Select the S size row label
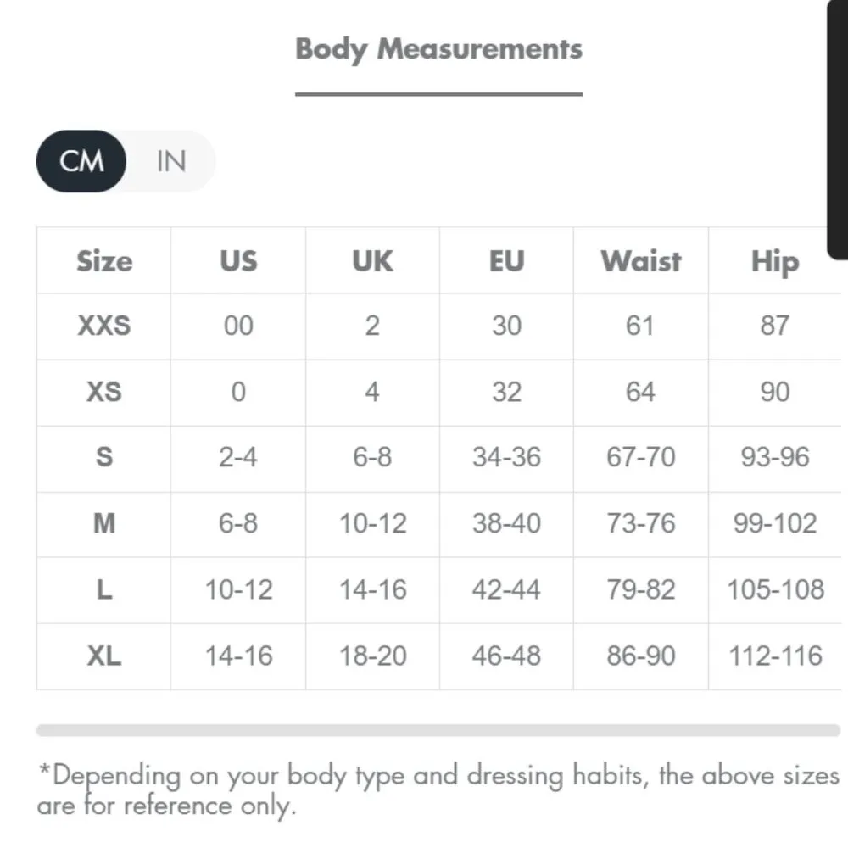848x848 pixels. pos(104,457)
